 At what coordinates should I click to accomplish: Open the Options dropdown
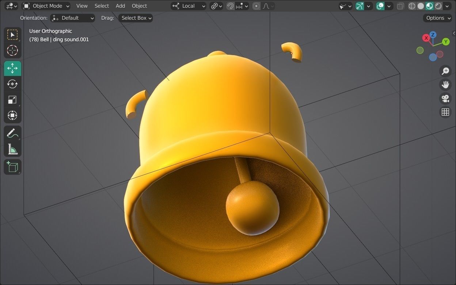[437, 18]
